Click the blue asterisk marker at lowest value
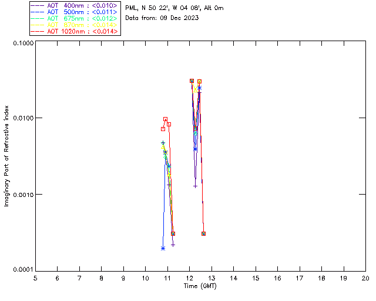 pyautogui.click(x=163, y=249)
